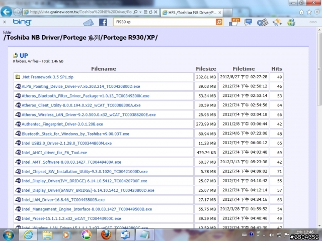Viewport: 322px width, 241px height.
Task: Click the 479.74 KB filesize cell
Action: click(x=206, y=153)
